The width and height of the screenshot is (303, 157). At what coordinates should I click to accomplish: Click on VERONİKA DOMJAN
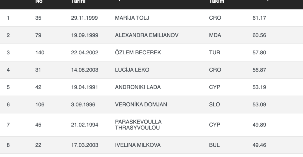141,105
